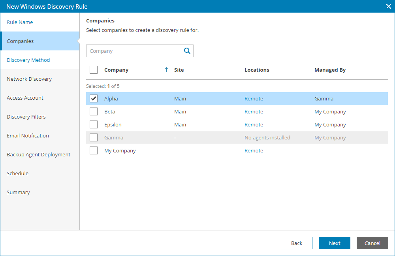The height and width of the screenshot is (256, 395).
Task: Click 'Selected: 1 of 5' counter
Action: point(103,86)
